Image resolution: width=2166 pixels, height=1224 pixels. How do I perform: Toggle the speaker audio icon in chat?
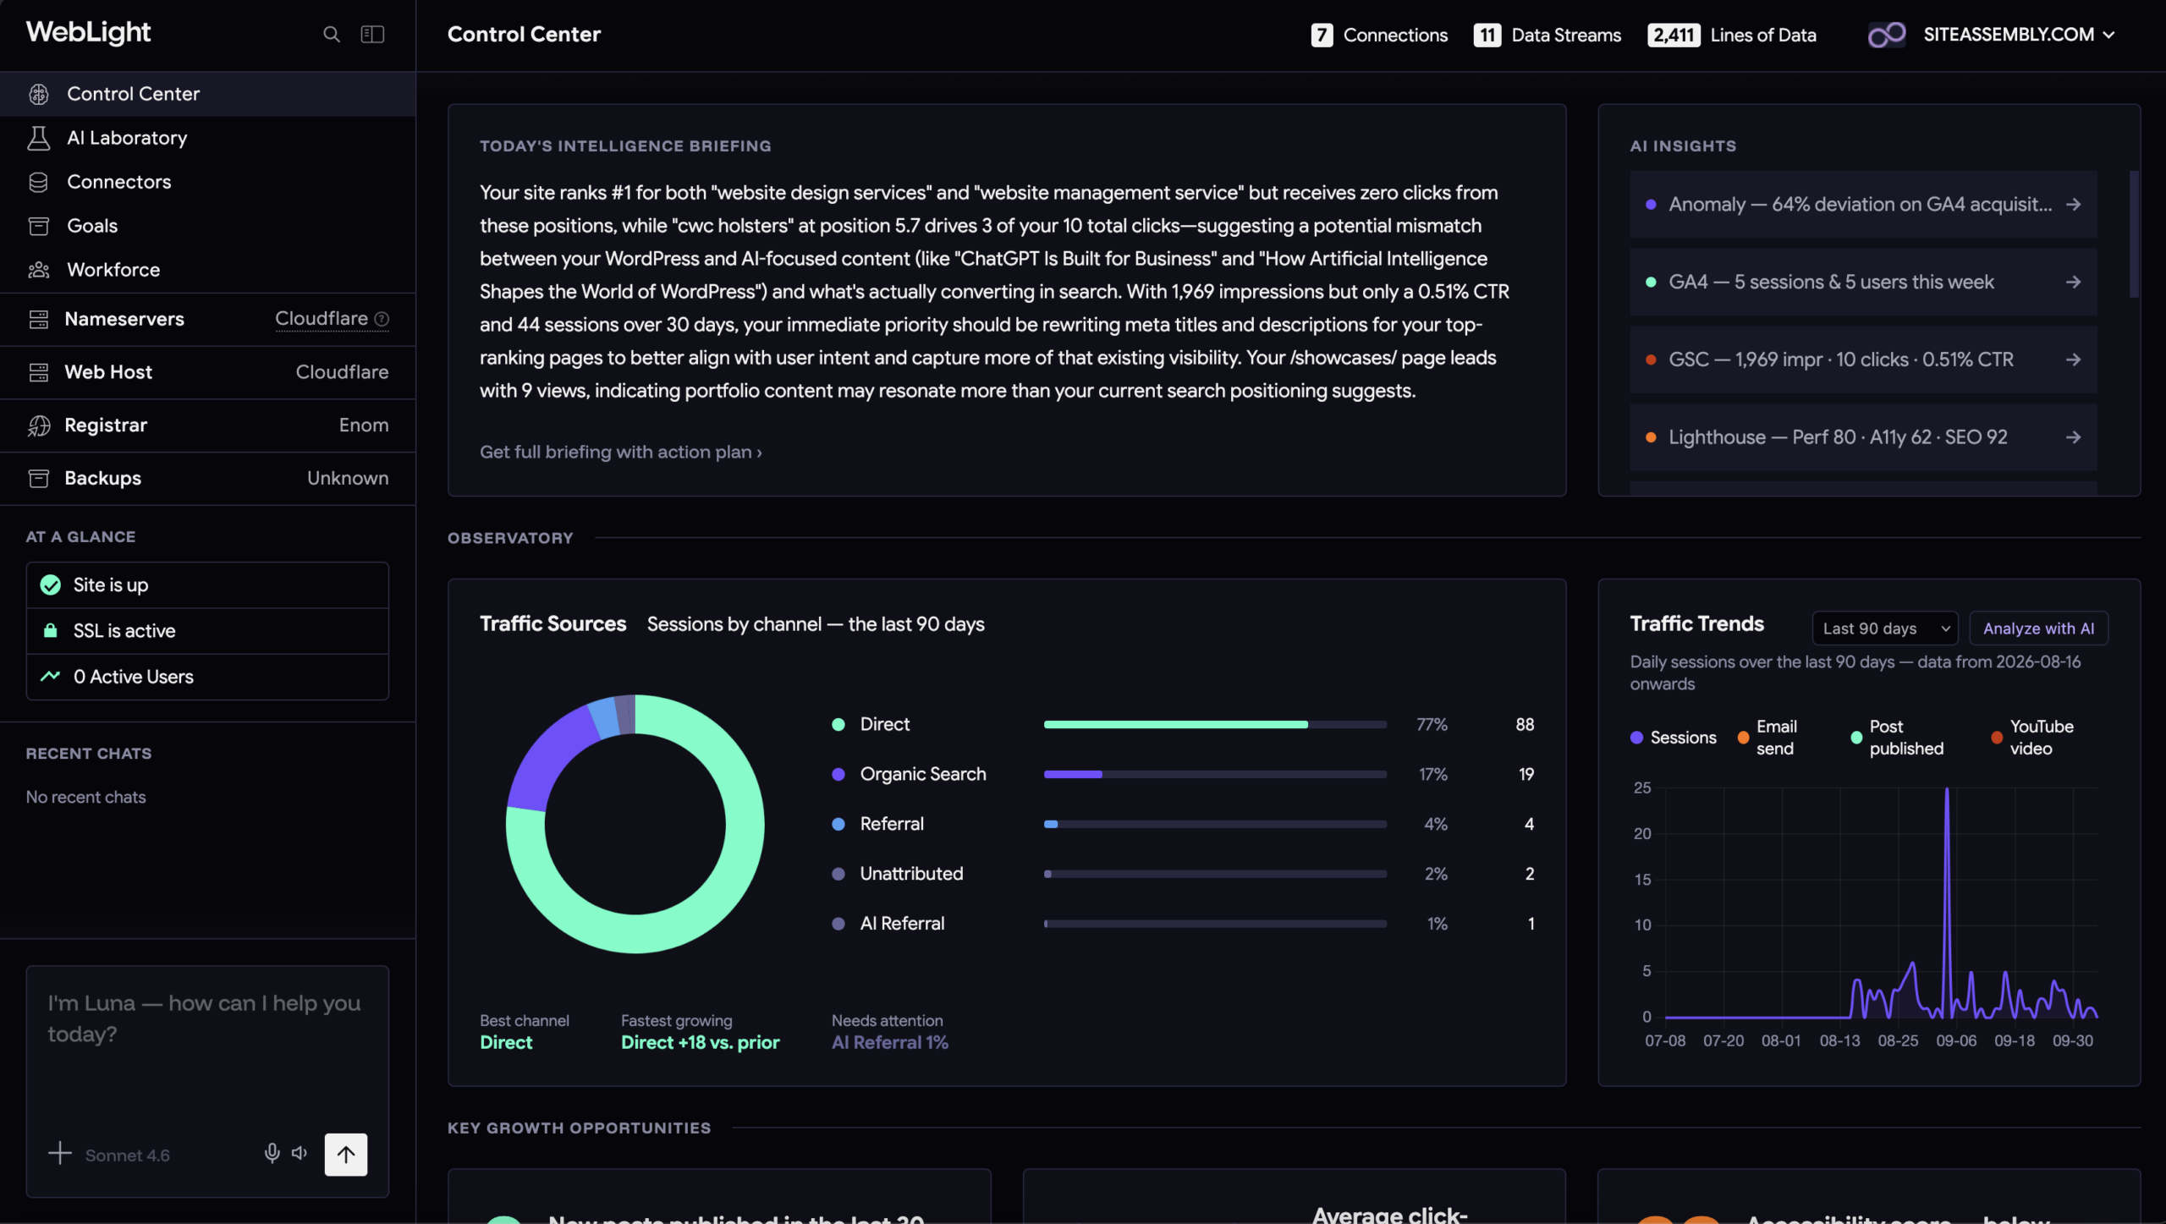[300, 1154]
